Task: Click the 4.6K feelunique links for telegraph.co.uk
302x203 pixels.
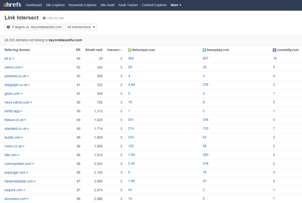Action: tap(132, 85)
